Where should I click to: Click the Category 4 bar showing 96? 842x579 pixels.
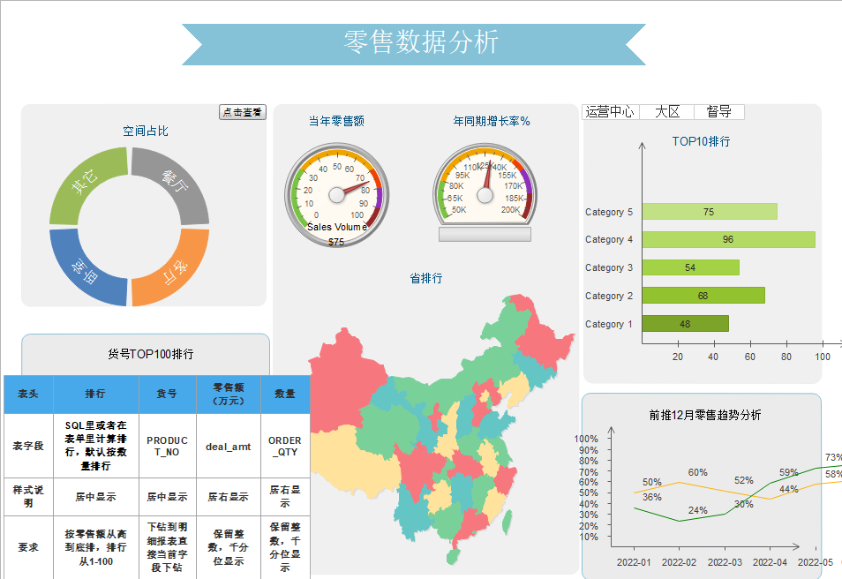pyautogui.click(x=729, y=239)
